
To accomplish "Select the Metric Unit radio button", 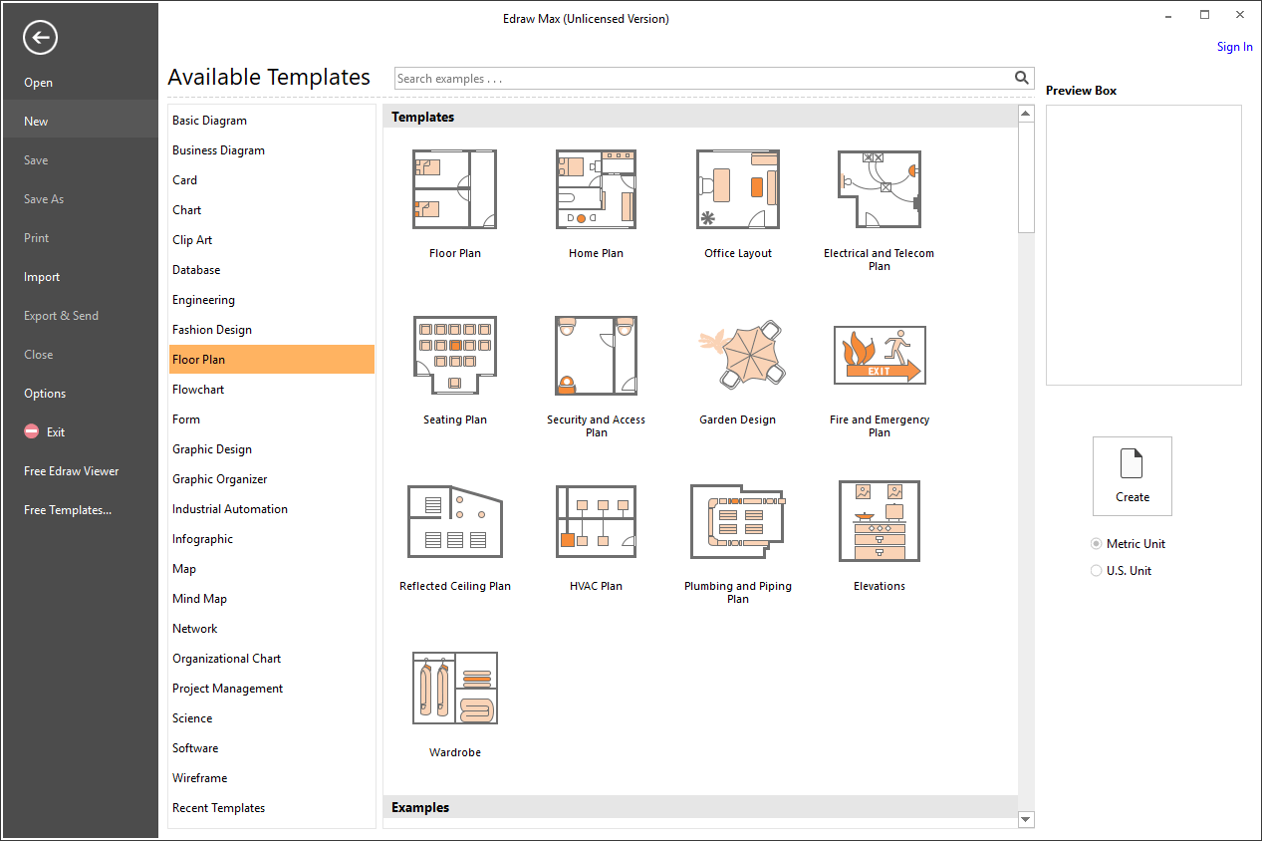I will coord(1097,544).
